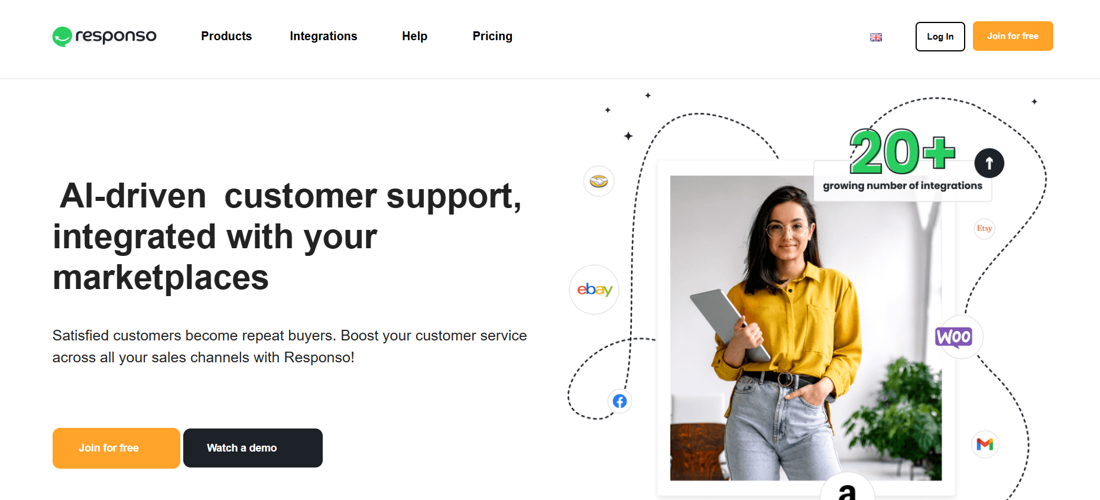
Task: Click Join for free in header
Action: point(1013,36)
